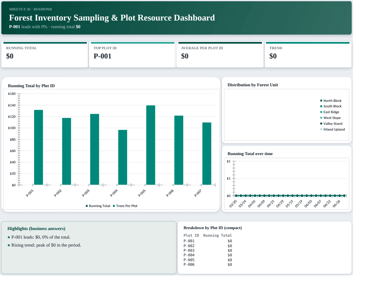
Task: Click the dashboard title heading
Action: [112, 18]
